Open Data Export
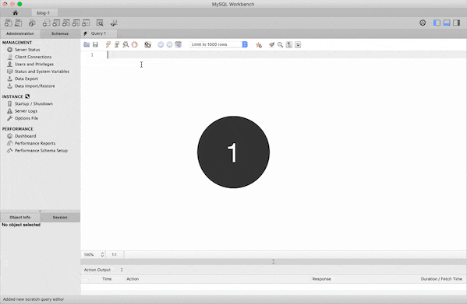 27,79
